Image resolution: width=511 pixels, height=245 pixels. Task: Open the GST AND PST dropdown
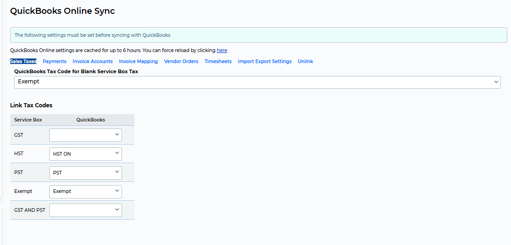click(86, 210)
